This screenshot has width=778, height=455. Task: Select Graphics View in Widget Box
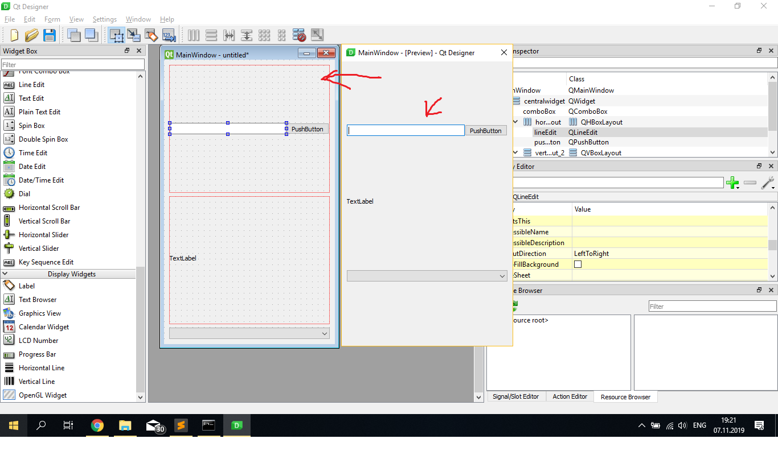40,313
